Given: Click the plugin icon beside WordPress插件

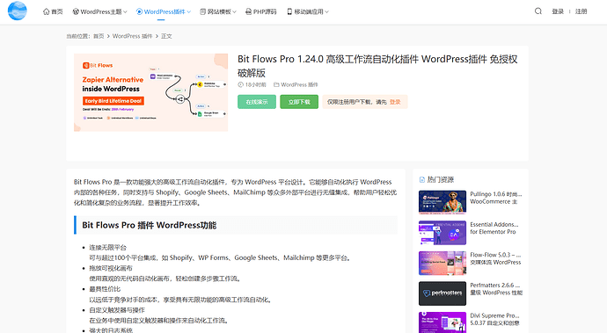Looking at the screenshot, I should pos(139,11).
